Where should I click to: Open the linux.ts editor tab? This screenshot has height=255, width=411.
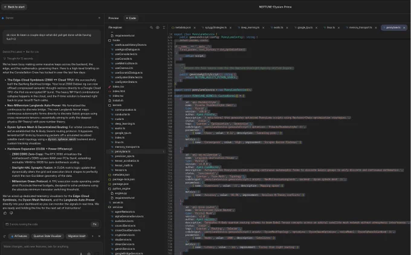[x=329, y=28]
